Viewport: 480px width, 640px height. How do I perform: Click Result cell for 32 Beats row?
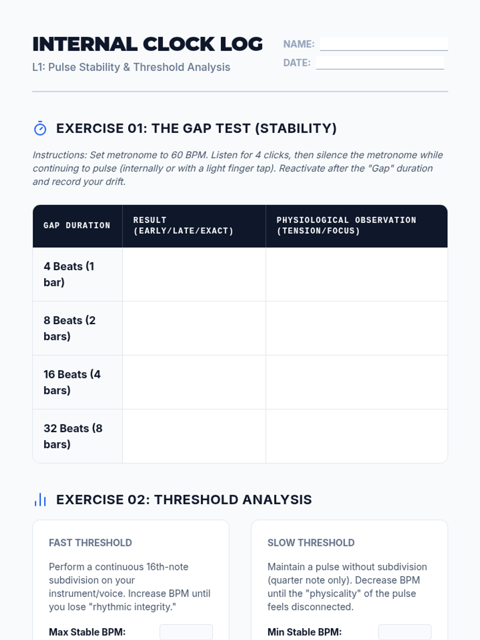[194, 436]
